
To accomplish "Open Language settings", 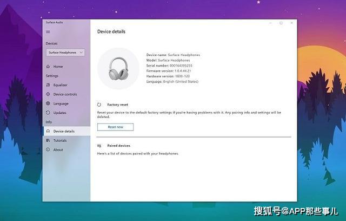I will [61, 103].
